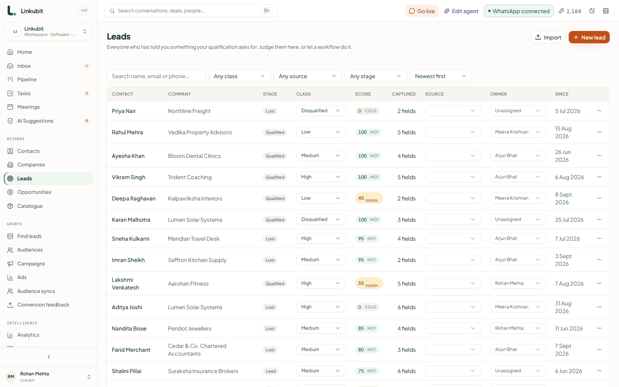Toggle dark mode moon icon
The height and width of the screenshot is (387, 619).
coord(592,11)
